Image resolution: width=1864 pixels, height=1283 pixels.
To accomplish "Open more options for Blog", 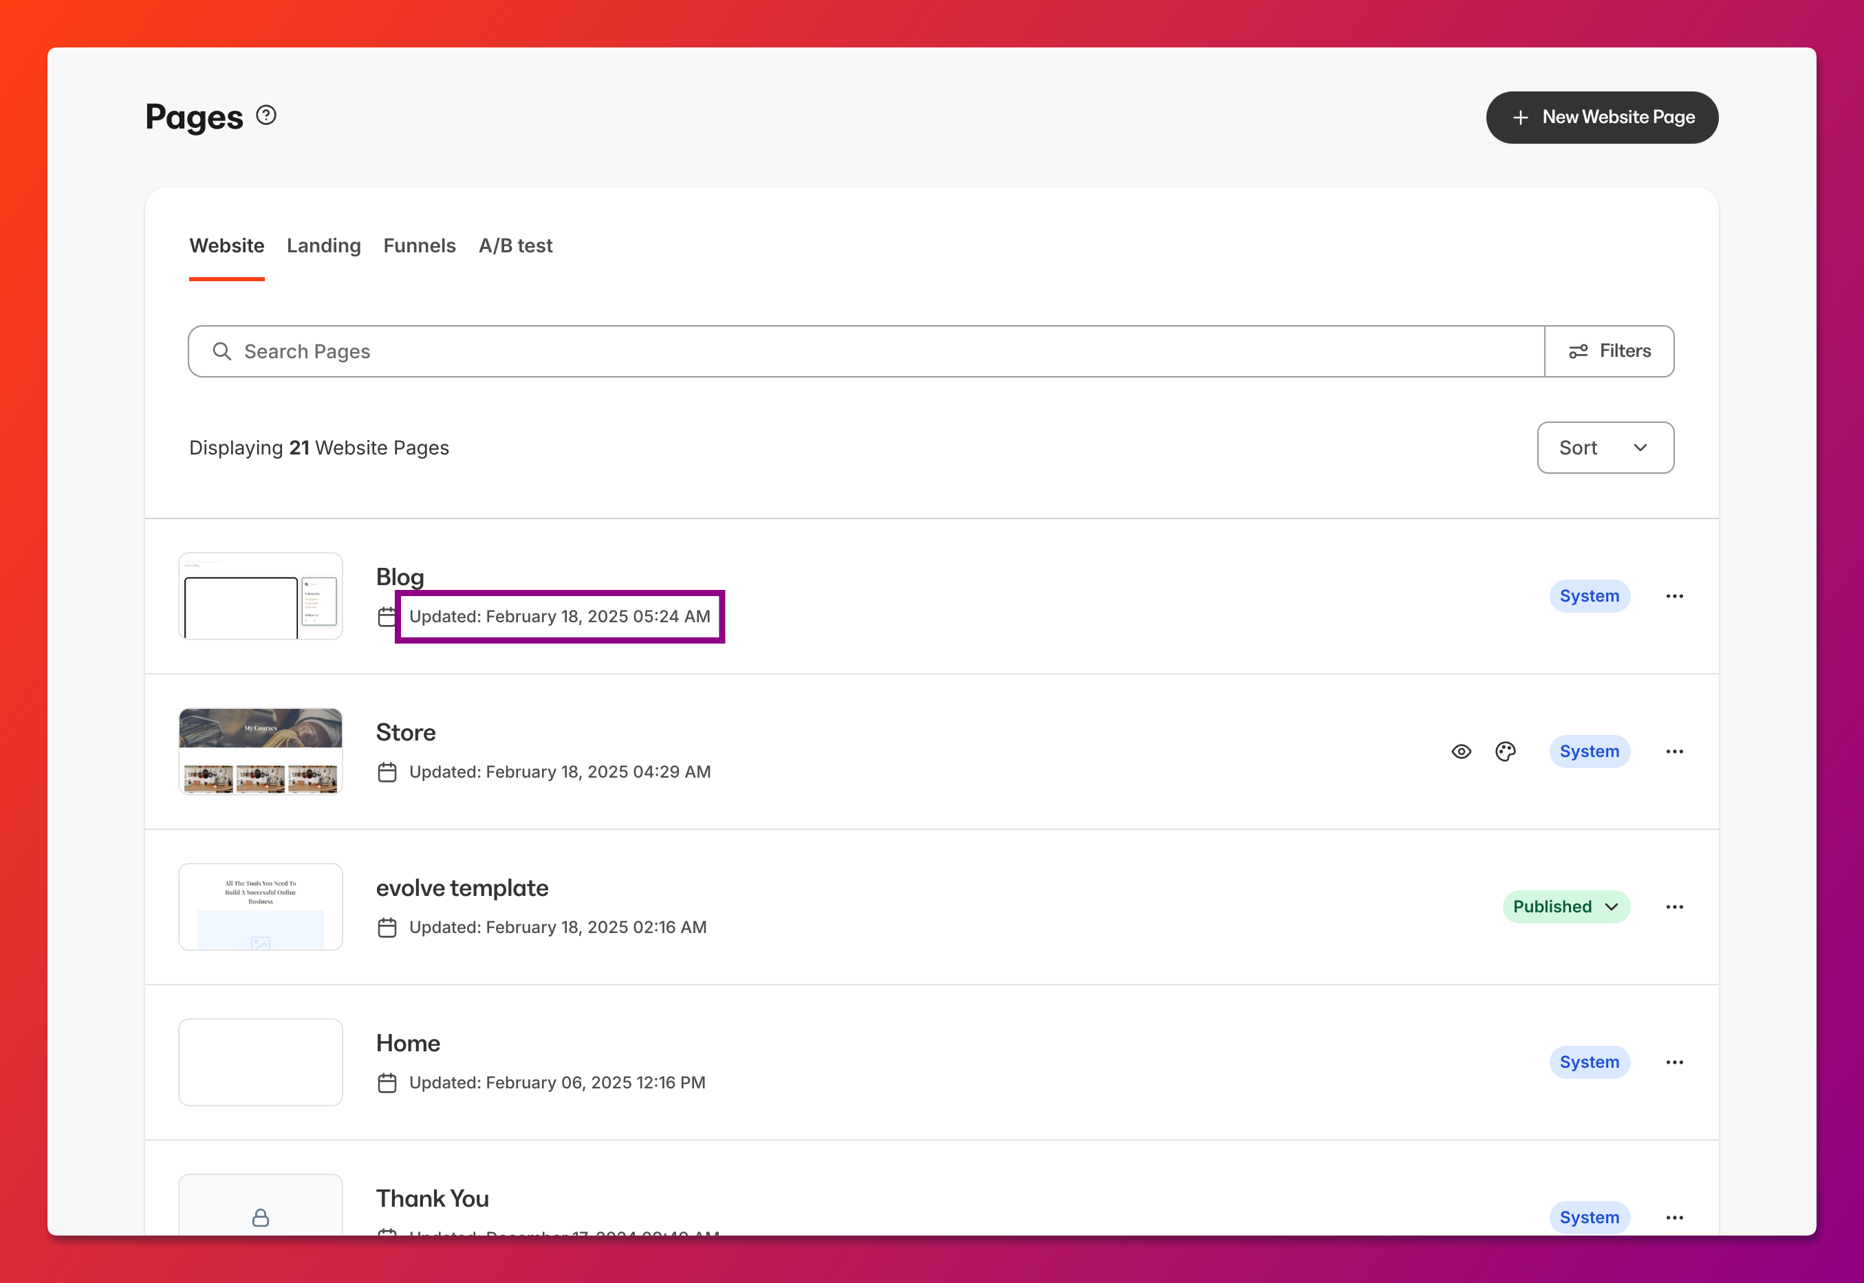I will click(1675, 595).
